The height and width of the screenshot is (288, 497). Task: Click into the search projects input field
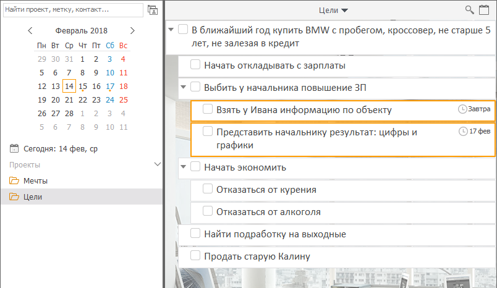(x=73, y=10)
